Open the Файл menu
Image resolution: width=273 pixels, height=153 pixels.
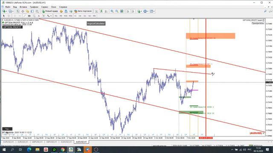pyautogui.click(x=8, y=7)
